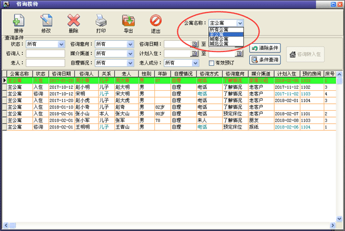
Task: Click the 修改 edit toolbar icon
Action: pos(46,21)
